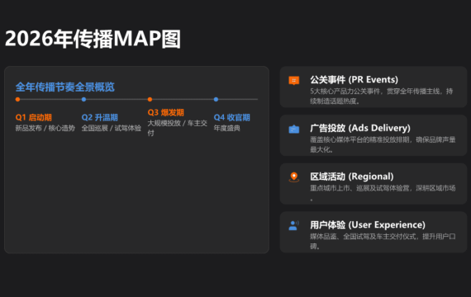
Task: Open the 区域活动 (Regional) card title
Action: pos(352,177)
